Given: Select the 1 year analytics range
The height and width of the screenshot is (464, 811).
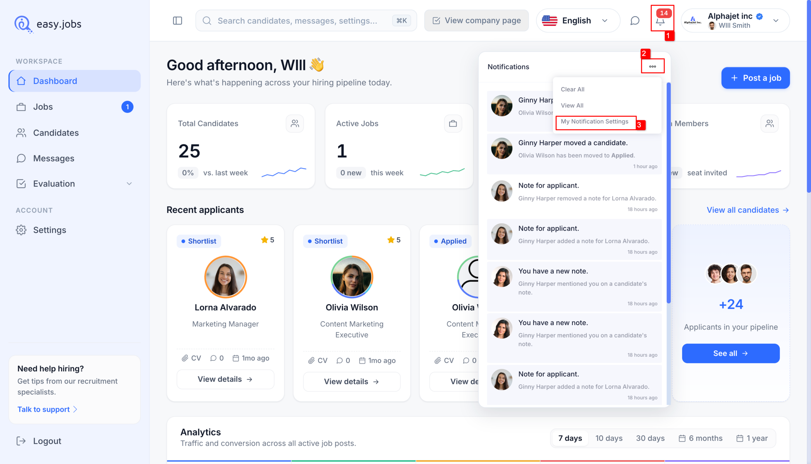Looking at the screenshot, I should (x=752, y=438).
